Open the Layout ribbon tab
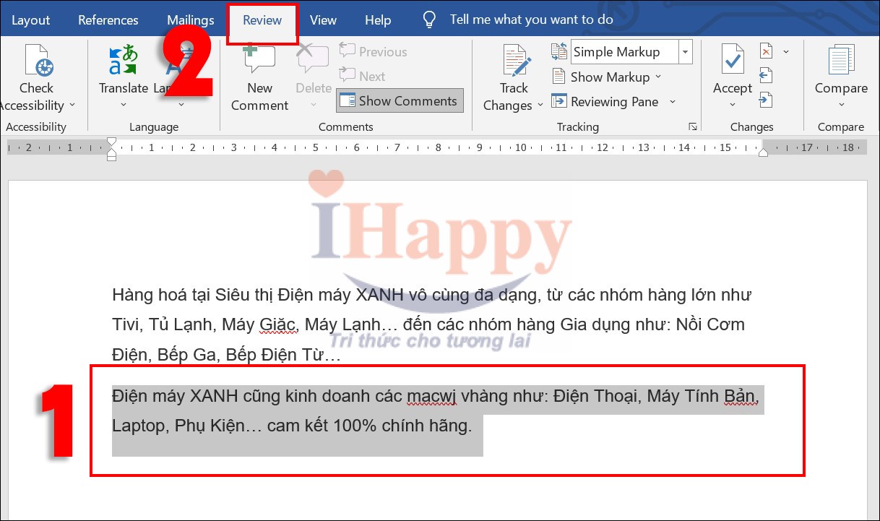 pyautogui.click(x=30, y=20)
